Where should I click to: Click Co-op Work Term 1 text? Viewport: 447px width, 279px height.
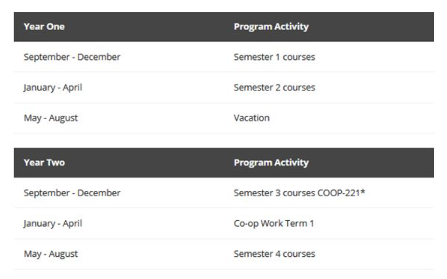tap(274, 223)
